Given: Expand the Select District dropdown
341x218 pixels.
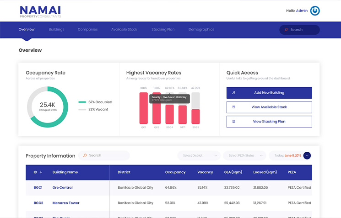Looking at the screenshot, I should pos(199,155).
